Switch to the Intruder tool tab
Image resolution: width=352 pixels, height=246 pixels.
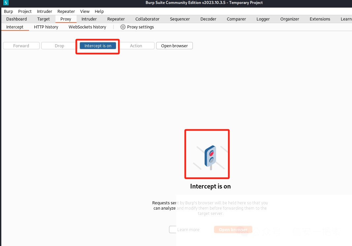pos(89,19)
